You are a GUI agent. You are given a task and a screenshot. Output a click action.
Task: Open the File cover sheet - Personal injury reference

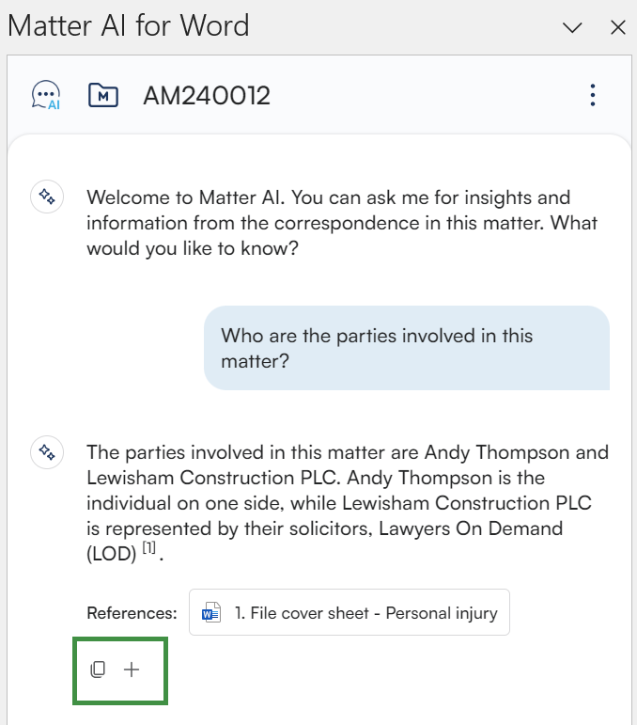[365, 613]
